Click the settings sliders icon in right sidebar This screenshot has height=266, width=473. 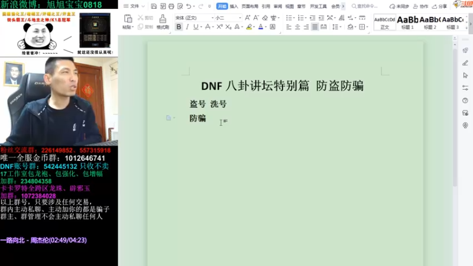click(x=465, y=87)
